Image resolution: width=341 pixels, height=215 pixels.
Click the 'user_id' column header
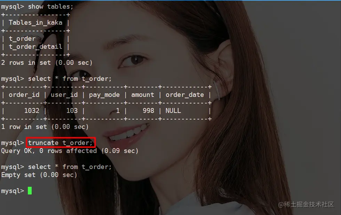pyautogui.click(x=64, y=95)
